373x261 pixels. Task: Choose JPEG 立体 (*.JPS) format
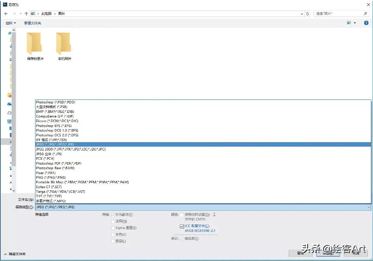coord(203,154)
